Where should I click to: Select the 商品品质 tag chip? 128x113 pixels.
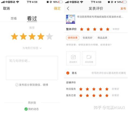pyautogui.click(x=102, y=38)
